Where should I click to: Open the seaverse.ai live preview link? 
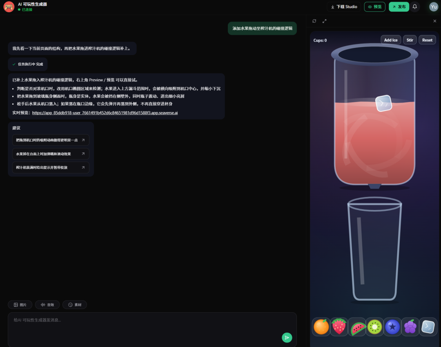tap(105, 113)
